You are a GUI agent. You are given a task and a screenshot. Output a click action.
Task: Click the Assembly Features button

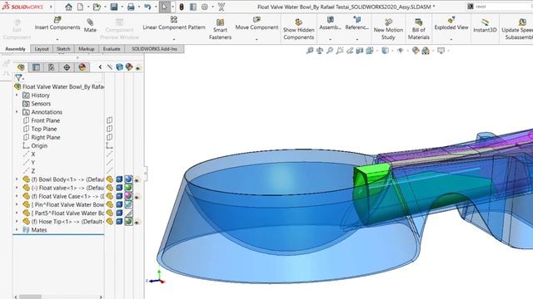(x=330, y=22)
